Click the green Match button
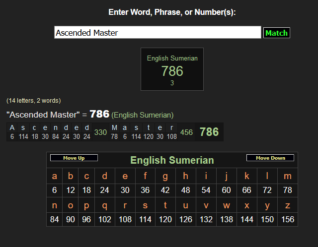 point(276,33)
